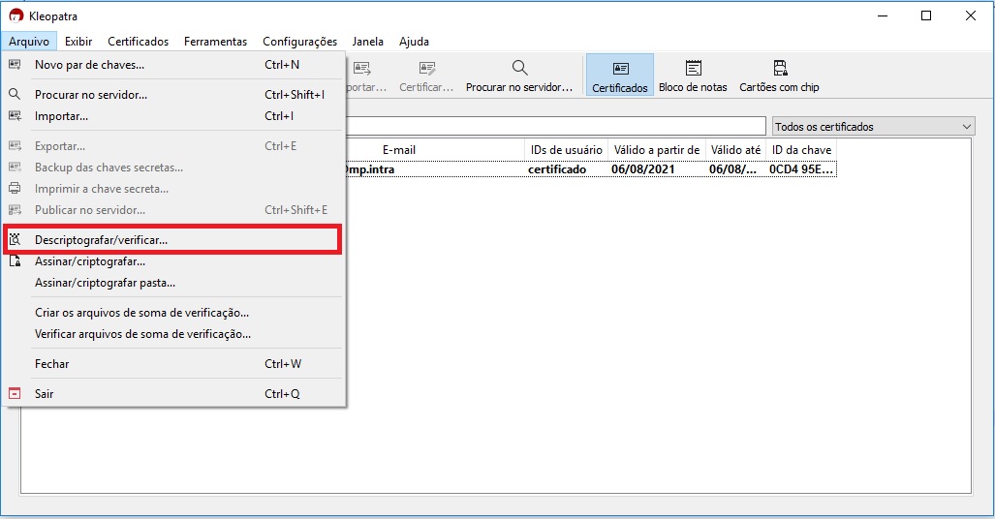Select the 'certificado' cell in list

(557, 169)
